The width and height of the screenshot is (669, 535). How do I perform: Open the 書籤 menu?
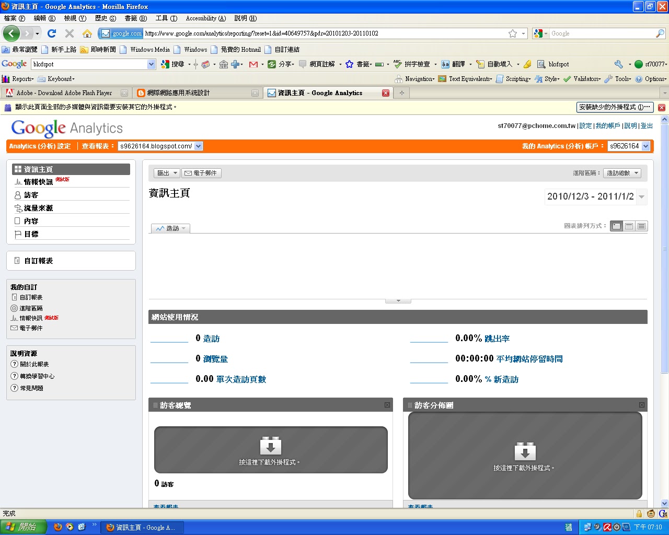tap(135, 18)
